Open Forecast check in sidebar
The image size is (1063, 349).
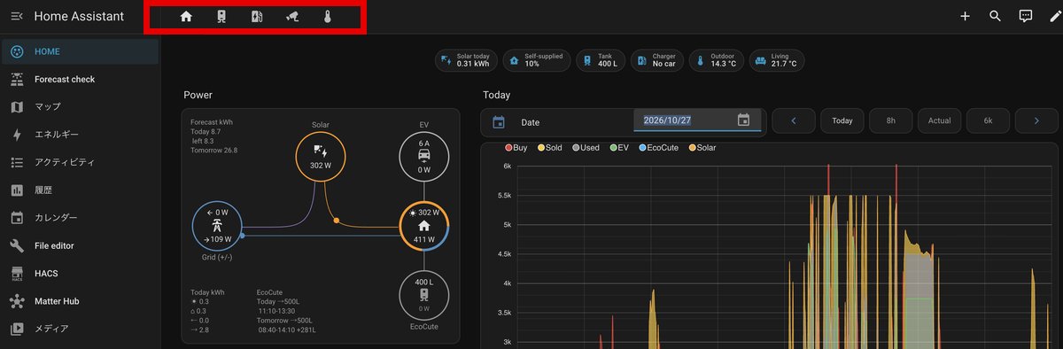point(81,79)
